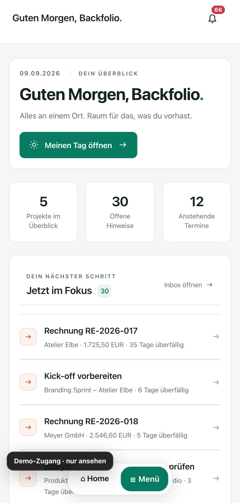
Task: Click the 30 count badge beside Jetzt im Fokus
Action: pos(104,291)
